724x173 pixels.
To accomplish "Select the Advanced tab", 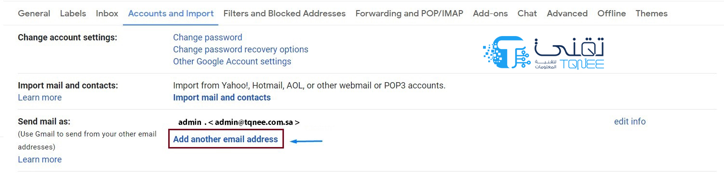I will tap(567, 13).
